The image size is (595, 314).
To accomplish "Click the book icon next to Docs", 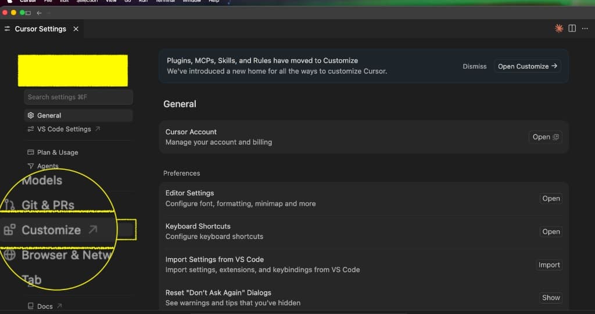I will (31, 306).
